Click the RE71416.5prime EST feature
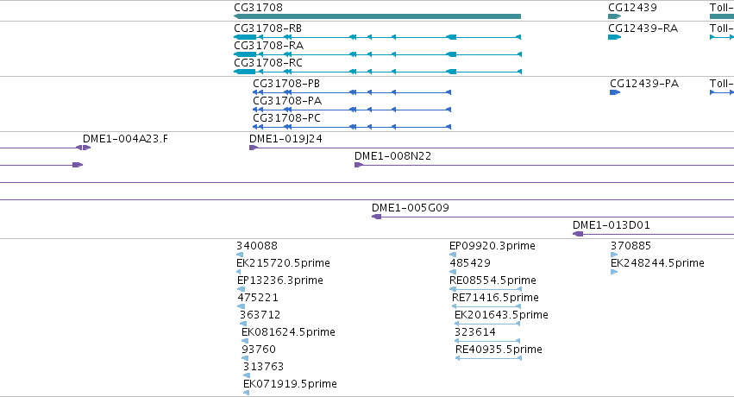 pyautogui.click(x=486, y=306)
